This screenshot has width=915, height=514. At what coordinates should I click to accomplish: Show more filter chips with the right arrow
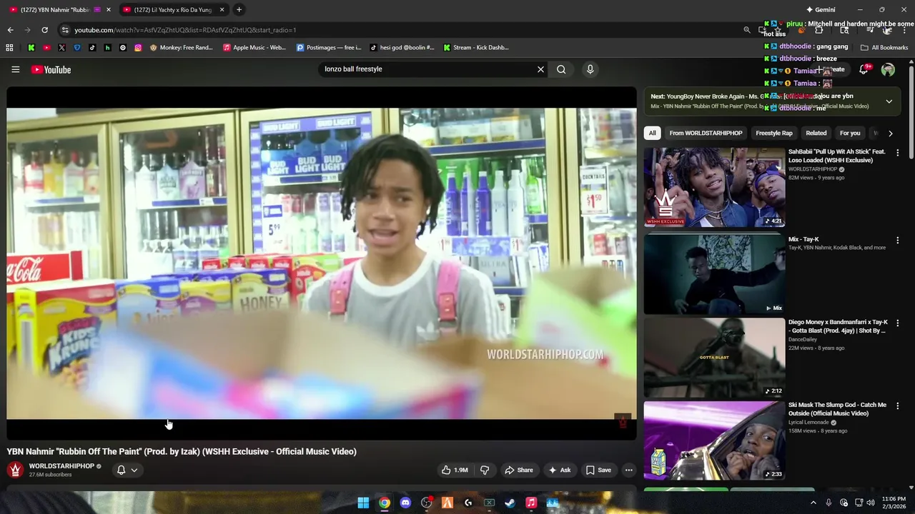point(890,133)
